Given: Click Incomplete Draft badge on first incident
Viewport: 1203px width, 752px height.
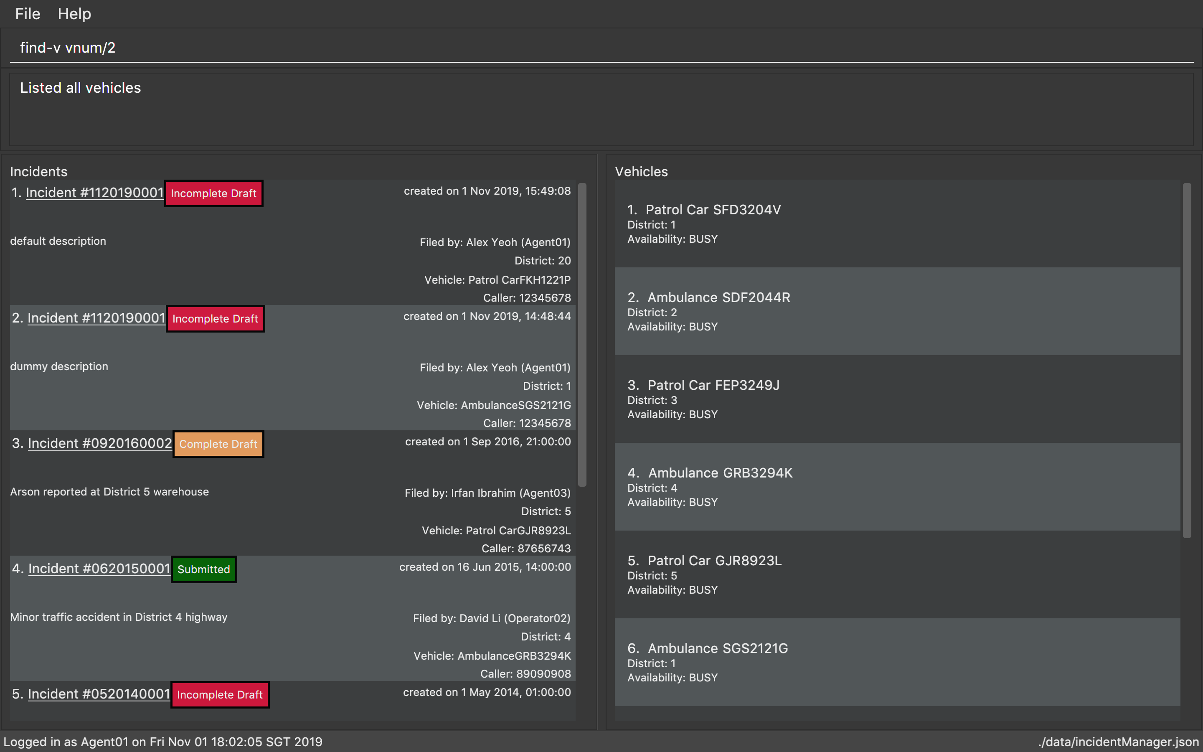Looking at the screenshot, I should point(214,193).
